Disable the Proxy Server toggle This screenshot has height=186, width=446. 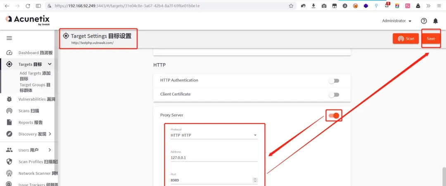334,116
